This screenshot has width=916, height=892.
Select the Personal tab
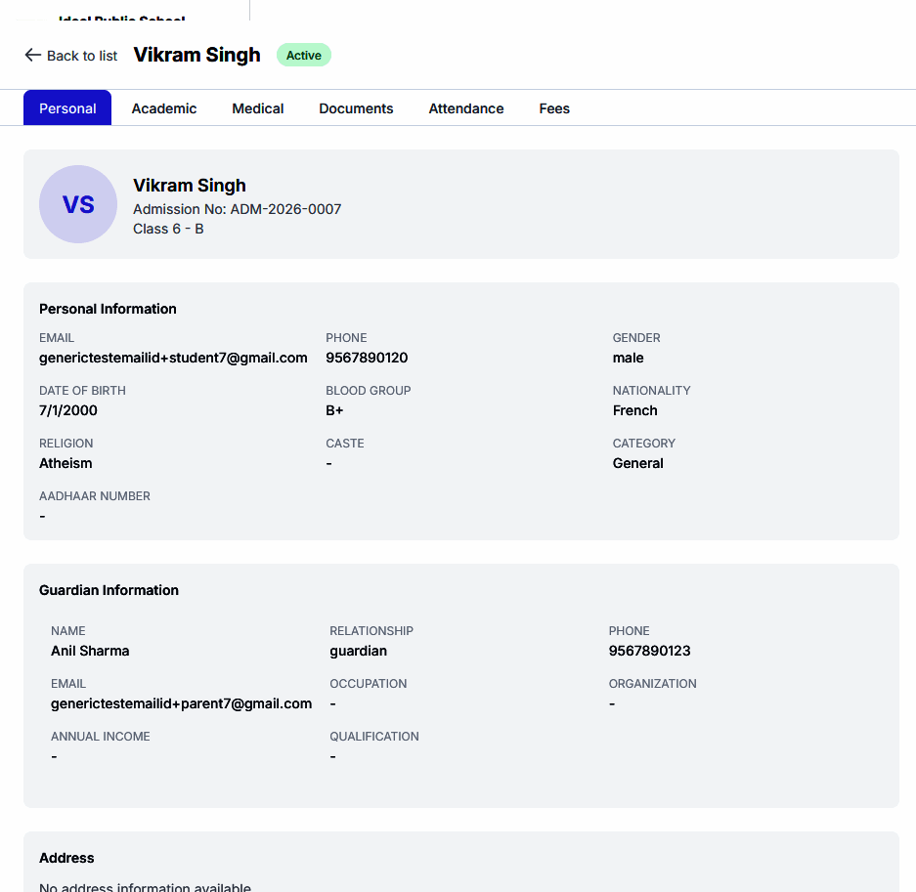[67, 108]
